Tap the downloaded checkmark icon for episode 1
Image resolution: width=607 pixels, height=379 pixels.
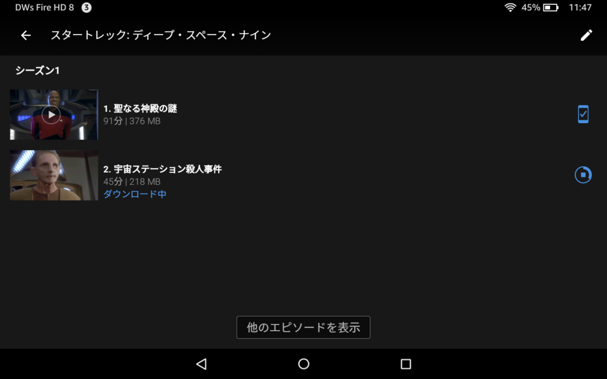click(583, 114)
